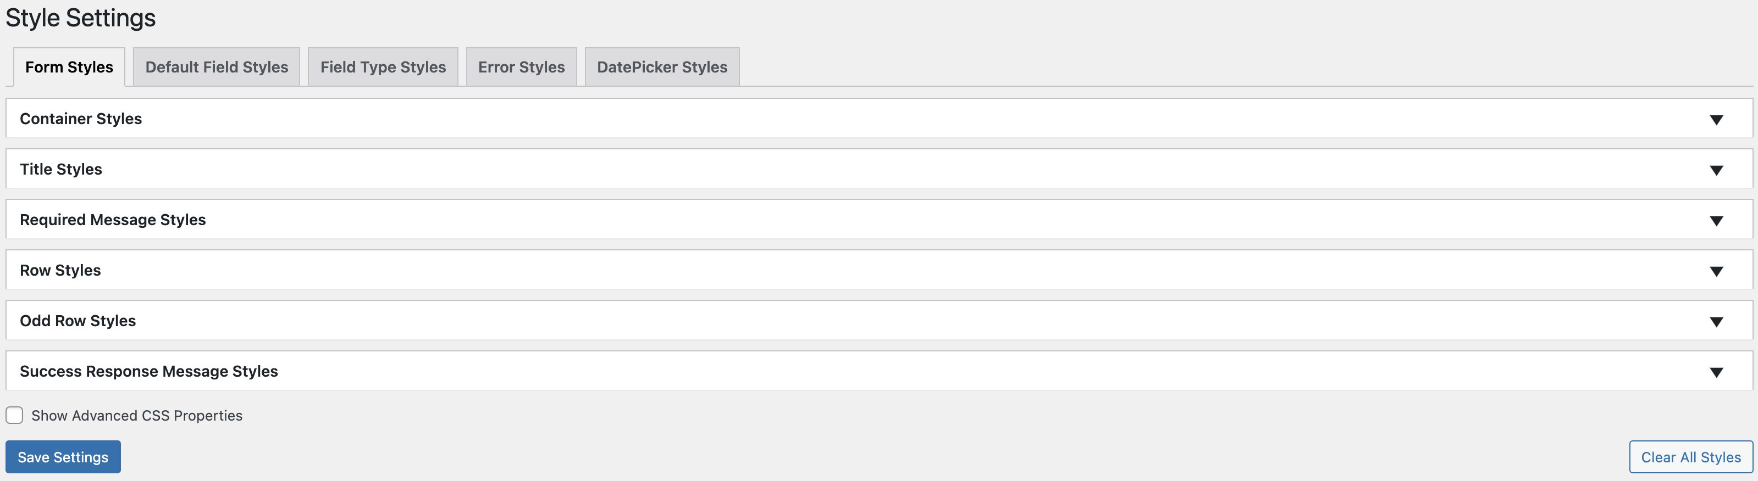Expand Success Response Message Styles section
The width and height of the screenshot is (1758, 481).
pos(149,371)
